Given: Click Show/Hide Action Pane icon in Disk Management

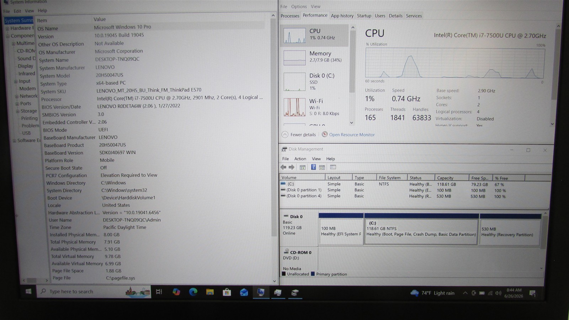Looking at the screenshot, I should click(x=322, y=167).
